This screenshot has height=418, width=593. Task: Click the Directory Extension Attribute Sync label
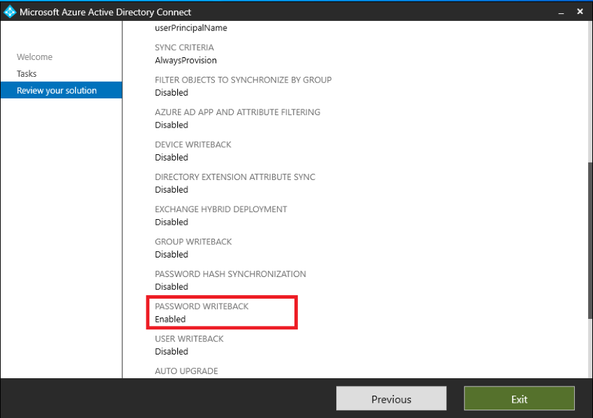tap(234, 177)
